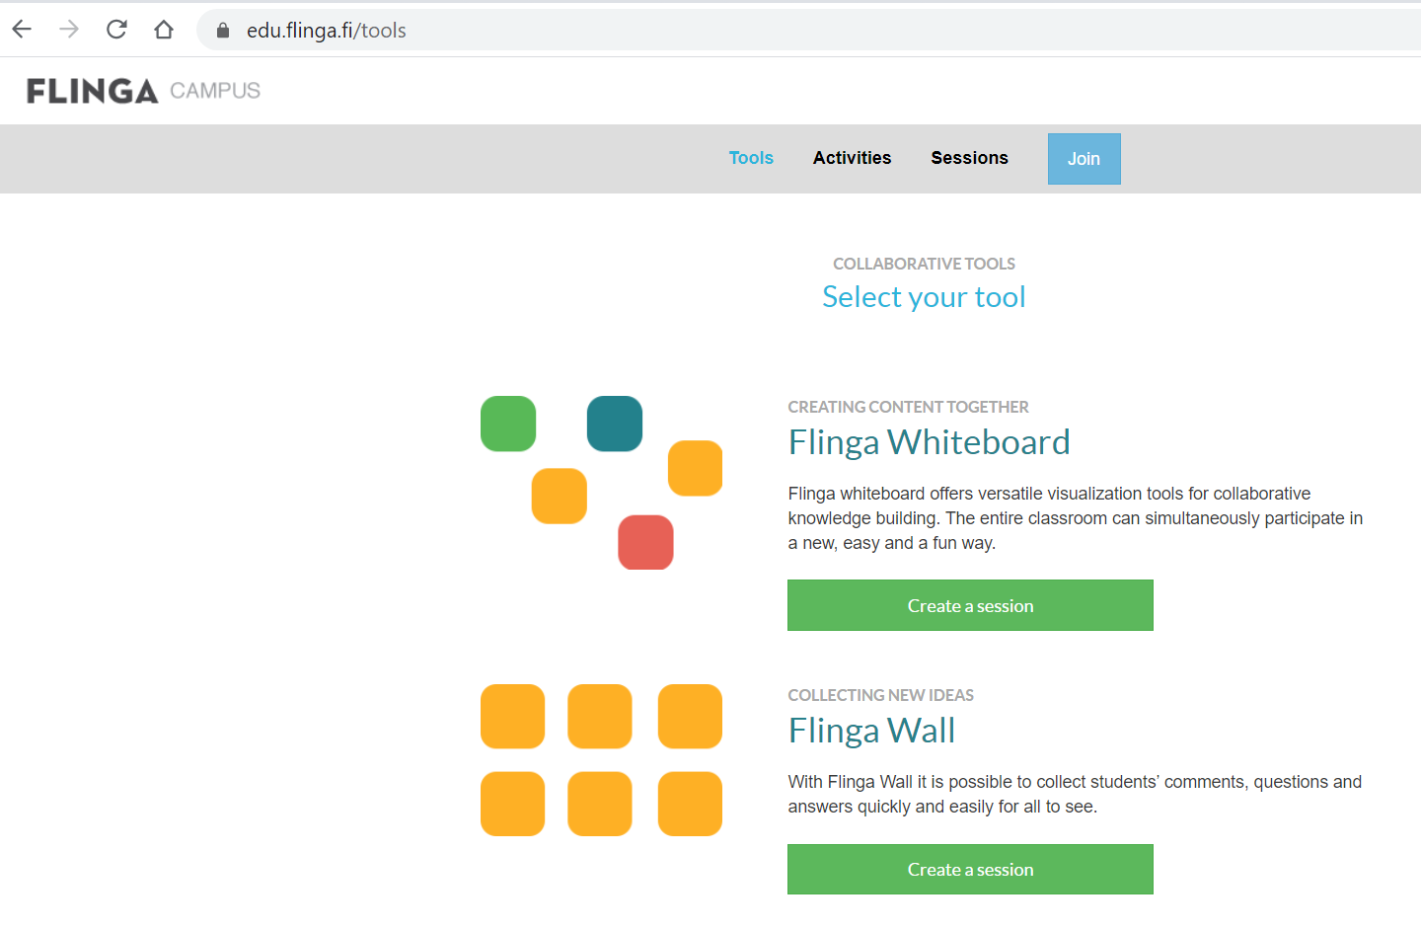Click the teal square in Whiteboard graphic
Image resolution: width=1421 pixels, height=930 pixels.
coord(614,424)
